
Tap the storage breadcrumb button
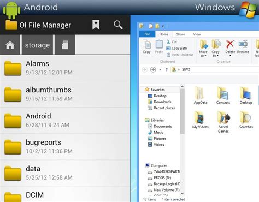(37, 45)
